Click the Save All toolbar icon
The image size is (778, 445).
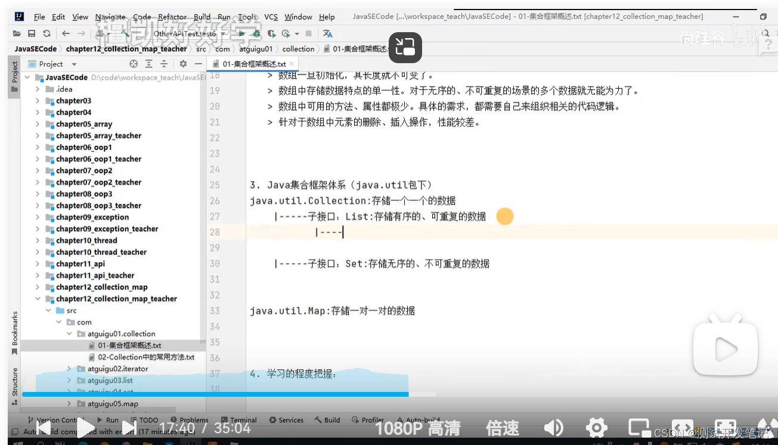pos(32,33)
